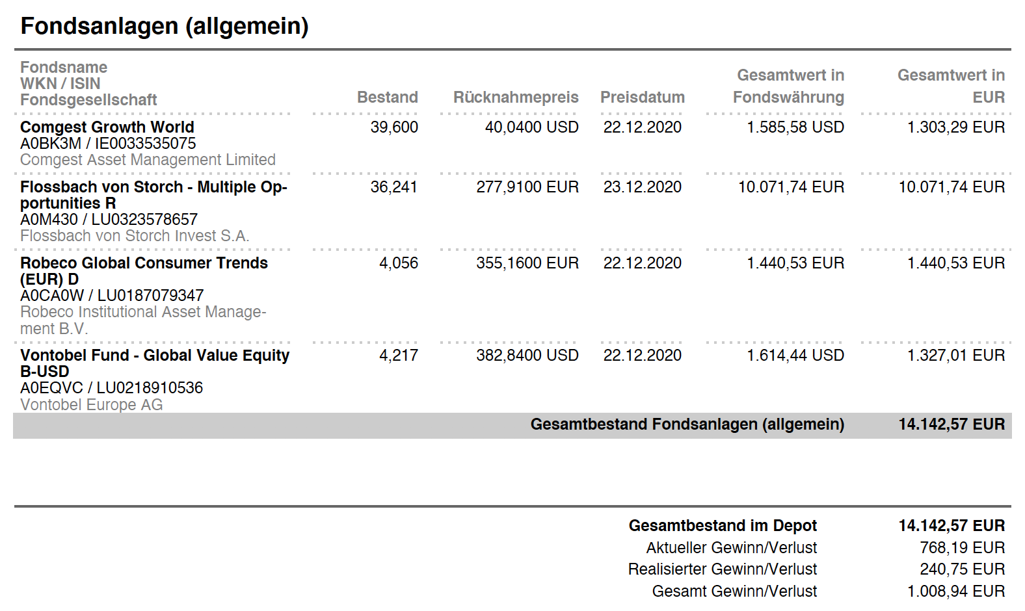Image resolution: width=1025 pixels, height=611 pixels.
Task: Select the price '355,1600 EUR'
Action: click(527, 263)
